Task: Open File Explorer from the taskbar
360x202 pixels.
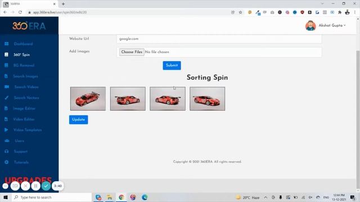Action: coord(110,197)
